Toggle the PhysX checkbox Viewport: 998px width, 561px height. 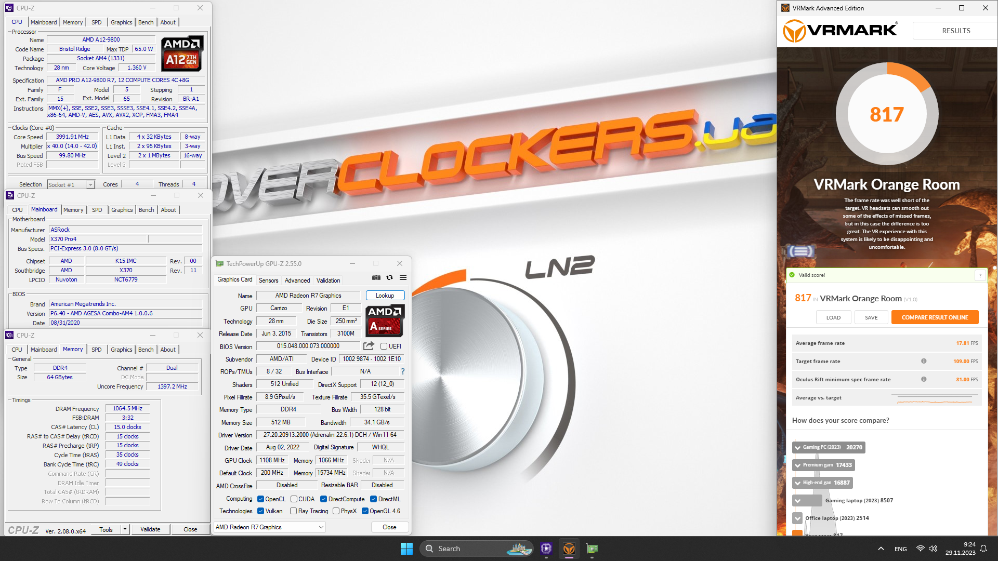coord(336,511)
